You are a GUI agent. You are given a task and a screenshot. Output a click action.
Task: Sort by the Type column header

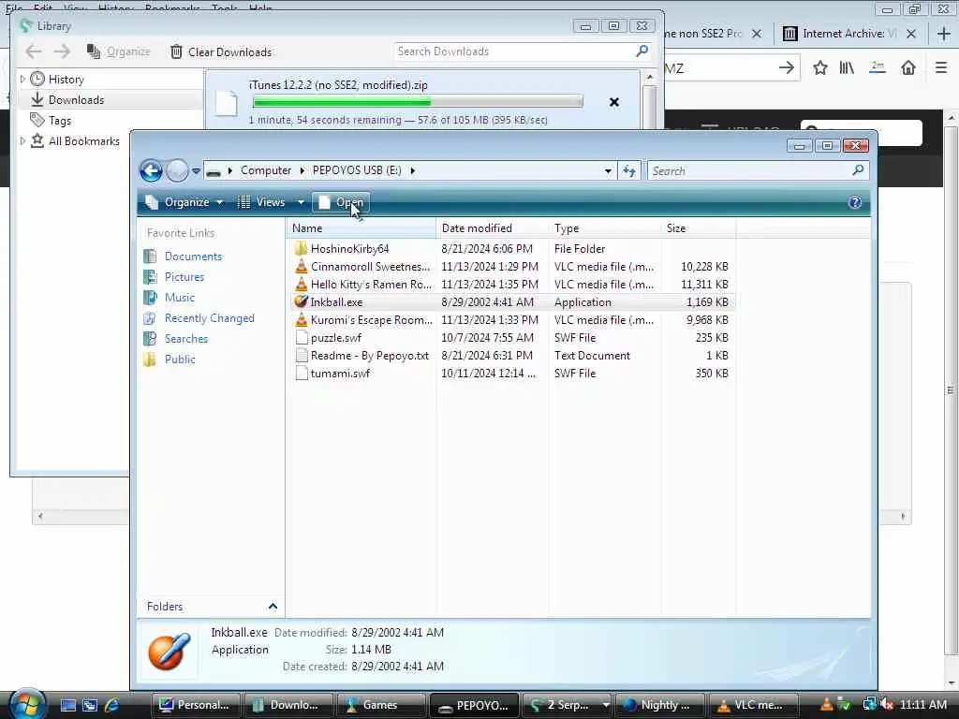tap(604, 228)
